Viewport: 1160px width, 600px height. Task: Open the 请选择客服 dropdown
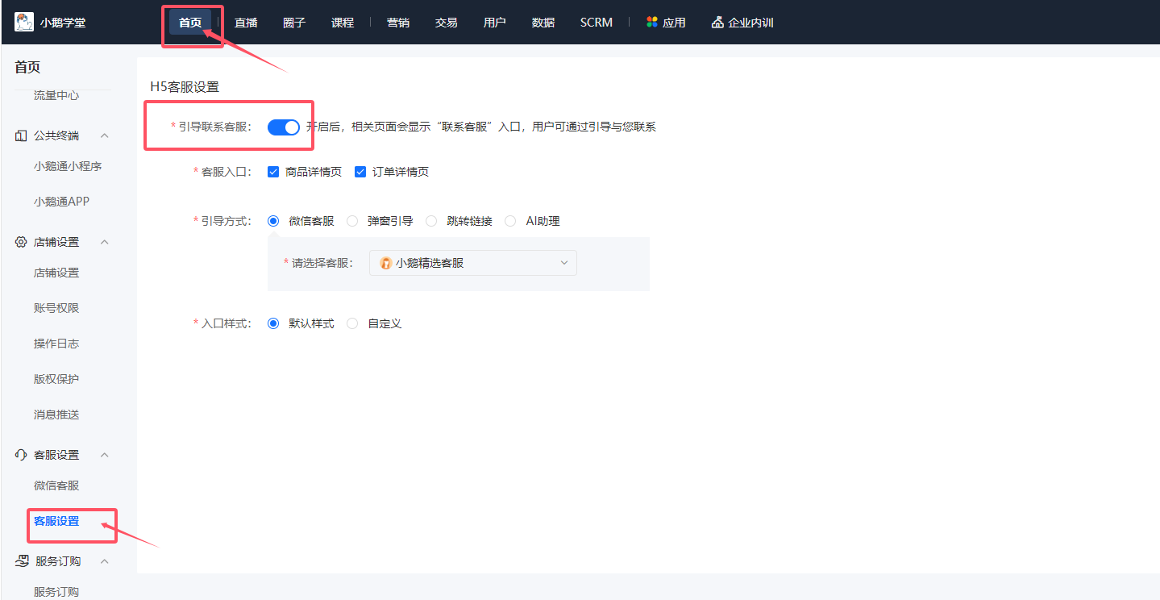click(x=564, y=262)
